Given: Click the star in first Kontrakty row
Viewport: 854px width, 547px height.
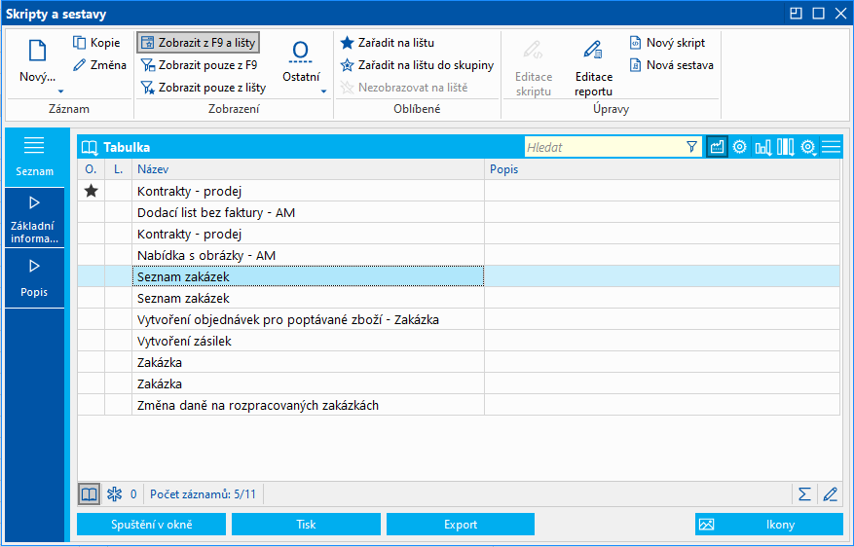Looking at the screenshot, I should click(x=91, y=191).
